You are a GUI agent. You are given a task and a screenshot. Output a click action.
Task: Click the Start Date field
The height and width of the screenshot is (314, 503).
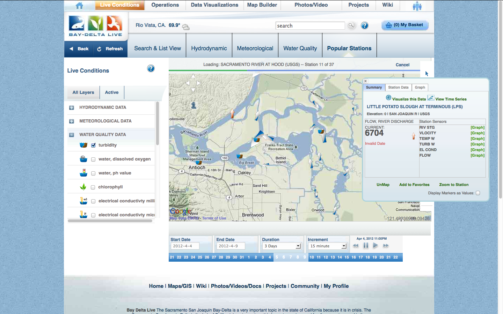(185, 246)
